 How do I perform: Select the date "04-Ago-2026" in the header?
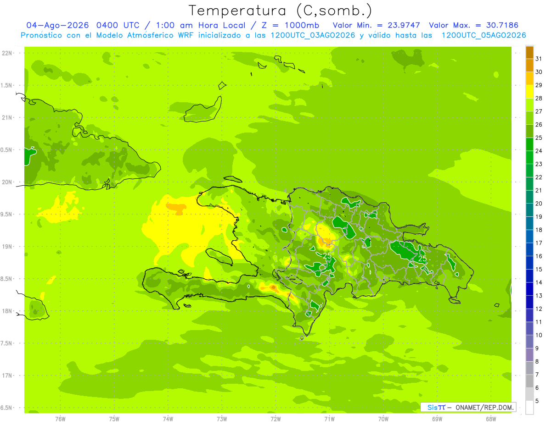(57, 25)
